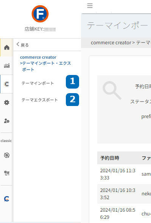151x223 pixels.
Task: Open テーマエクスポート menu item
Action: [39, 100]
